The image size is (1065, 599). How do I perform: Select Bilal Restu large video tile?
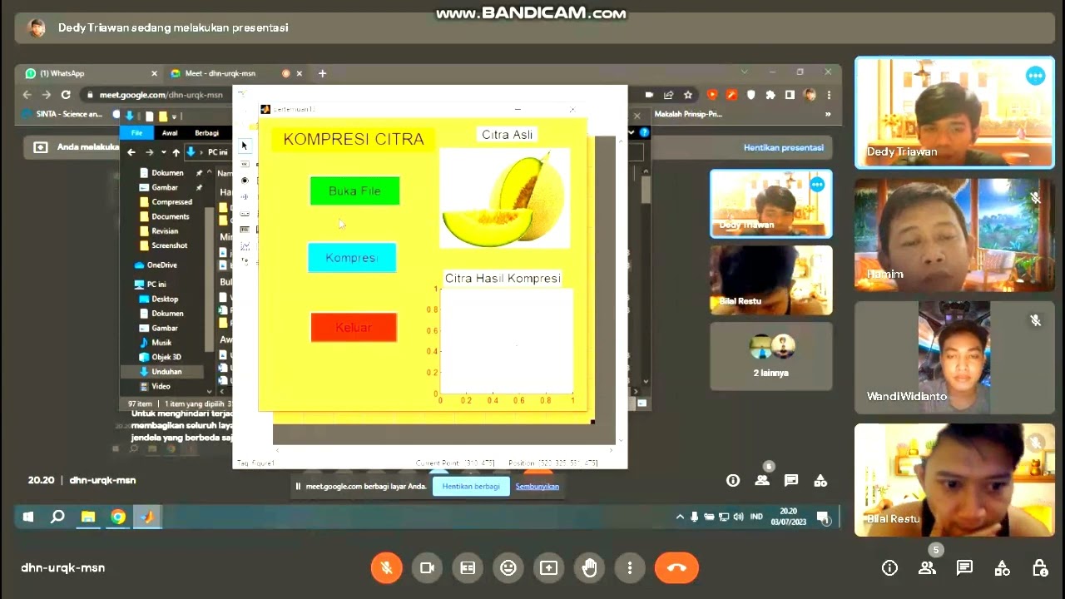954,480
